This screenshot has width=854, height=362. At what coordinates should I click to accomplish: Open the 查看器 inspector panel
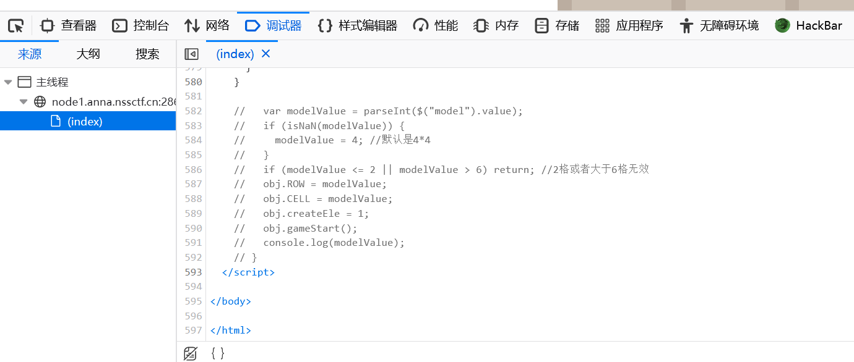(x=69, y=26)
